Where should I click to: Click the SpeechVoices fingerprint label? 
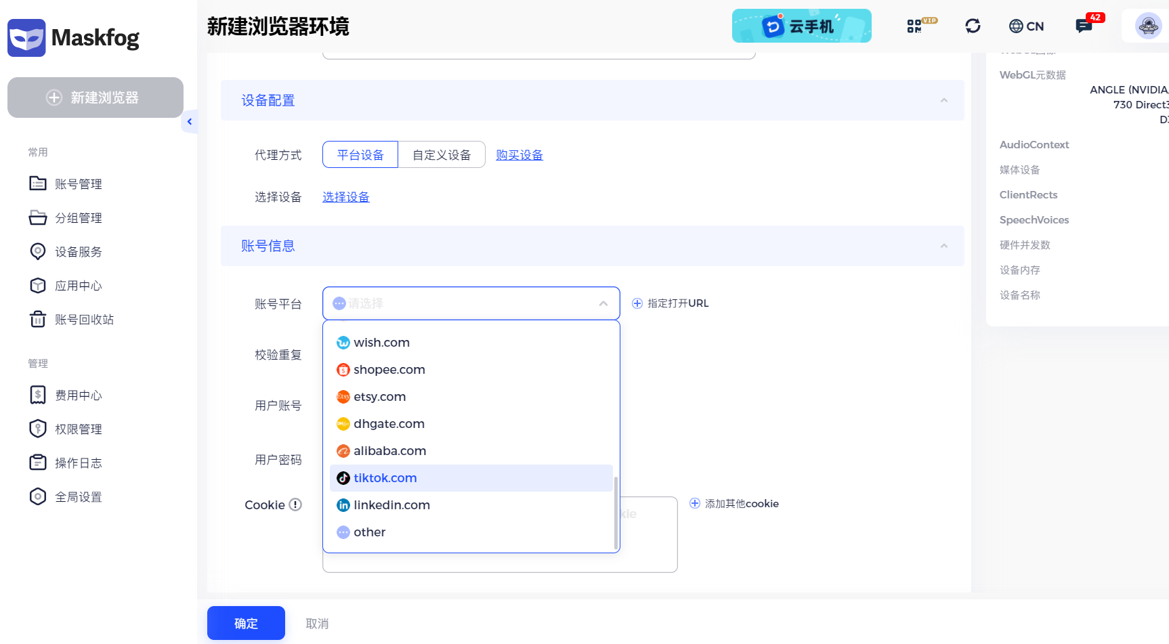pos(1034,219)
